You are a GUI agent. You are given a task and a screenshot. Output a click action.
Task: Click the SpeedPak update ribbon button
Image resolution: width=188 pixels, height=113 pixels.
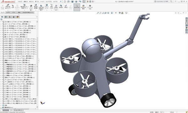coord(83,7)
